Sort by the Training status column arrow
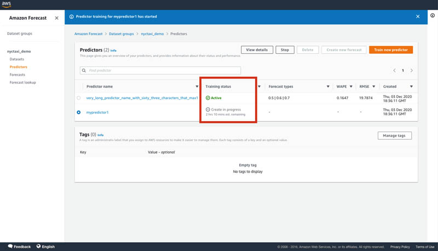 [259, 87]
